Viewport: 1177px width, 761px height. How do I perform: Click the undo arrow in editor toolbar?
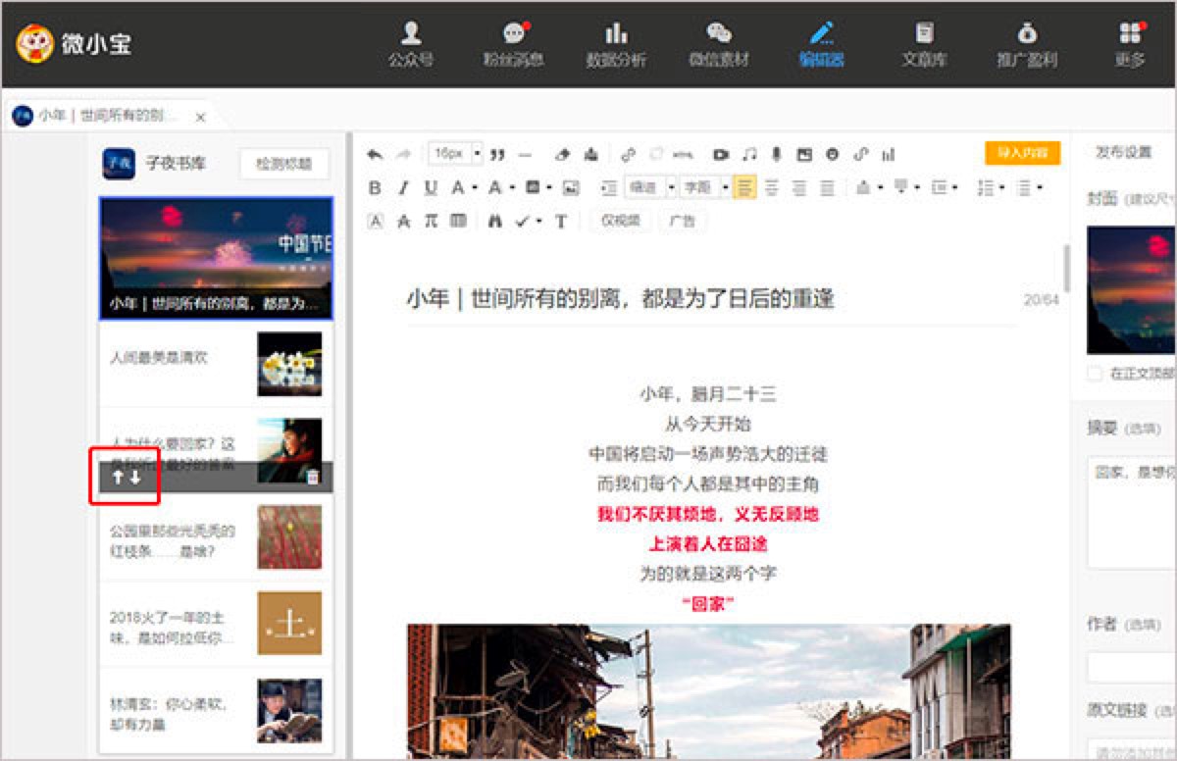pyautogui.click(x=374, y=155)
